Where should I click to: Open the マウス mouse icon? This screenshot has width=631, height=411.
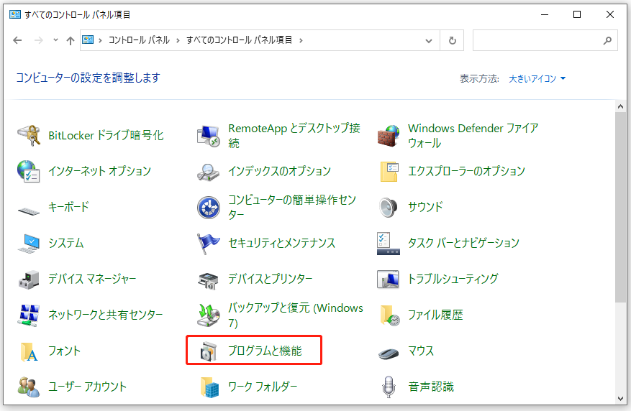389,353
